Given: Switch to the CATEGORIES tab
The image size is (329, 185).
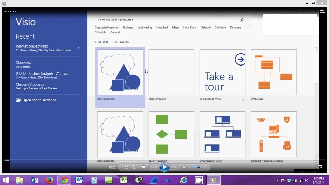Looking at the screenshot, I should (x=121, y=42).
